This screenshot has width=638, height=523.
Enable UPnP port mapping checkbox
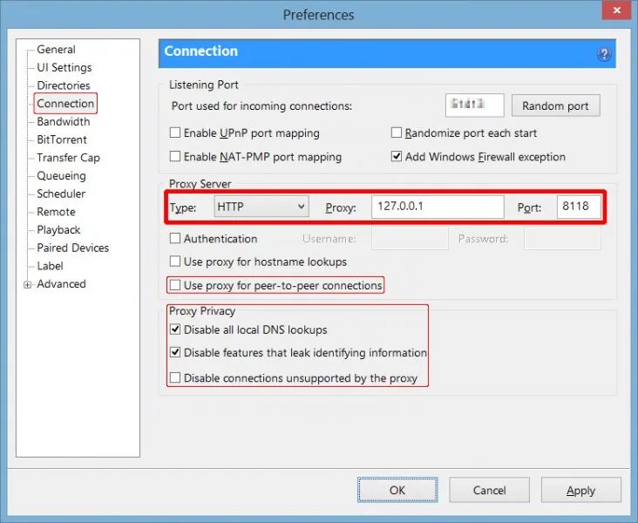tap(175, 132)
